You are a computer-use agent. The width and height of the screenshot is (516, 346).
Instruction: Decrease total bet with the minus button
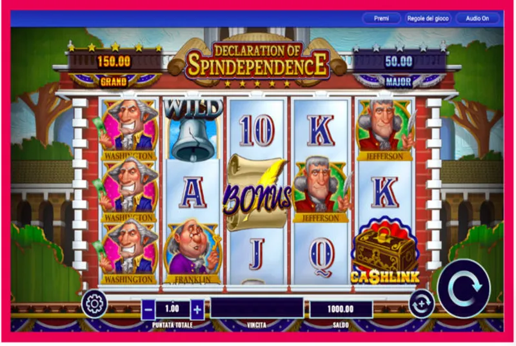[148, 309]
